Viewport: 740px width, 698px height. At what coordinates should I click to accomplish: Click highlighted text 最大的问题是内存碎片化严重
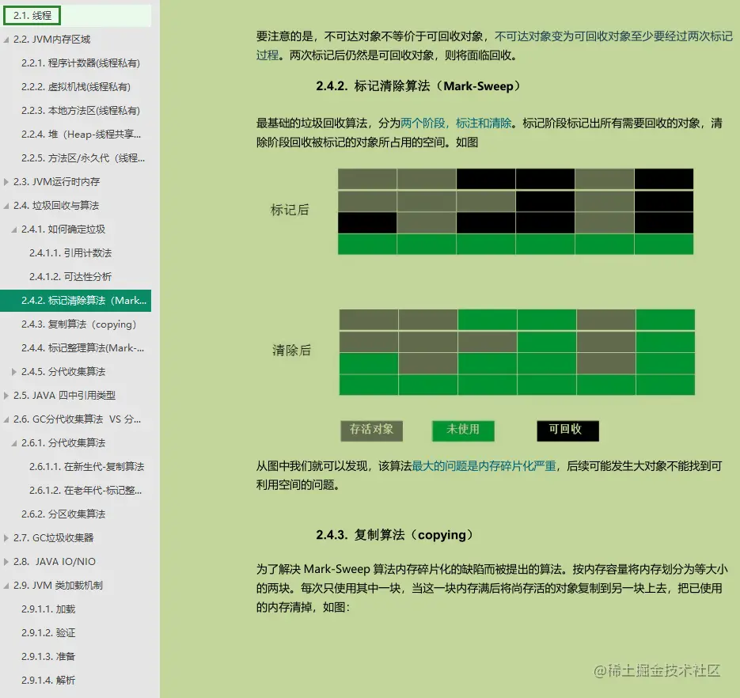(484, 466)
